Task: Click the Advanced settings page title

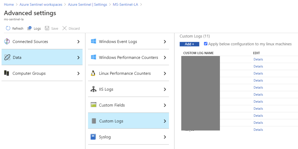Action: [x=30, y=13]
